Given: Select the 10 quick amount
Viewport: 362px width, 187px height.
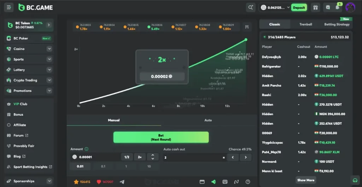Looking at the screenshot, I should pos(149,166).
